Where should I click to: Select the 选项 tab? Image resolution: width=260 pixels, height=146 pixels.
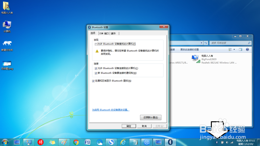click(93, 33)
